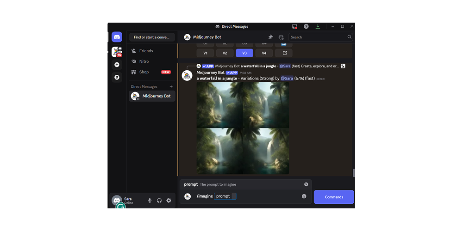Viewport: 463px width, 231px height.
Task: Click the V2 variation button
Action: [x=225, y=53]
